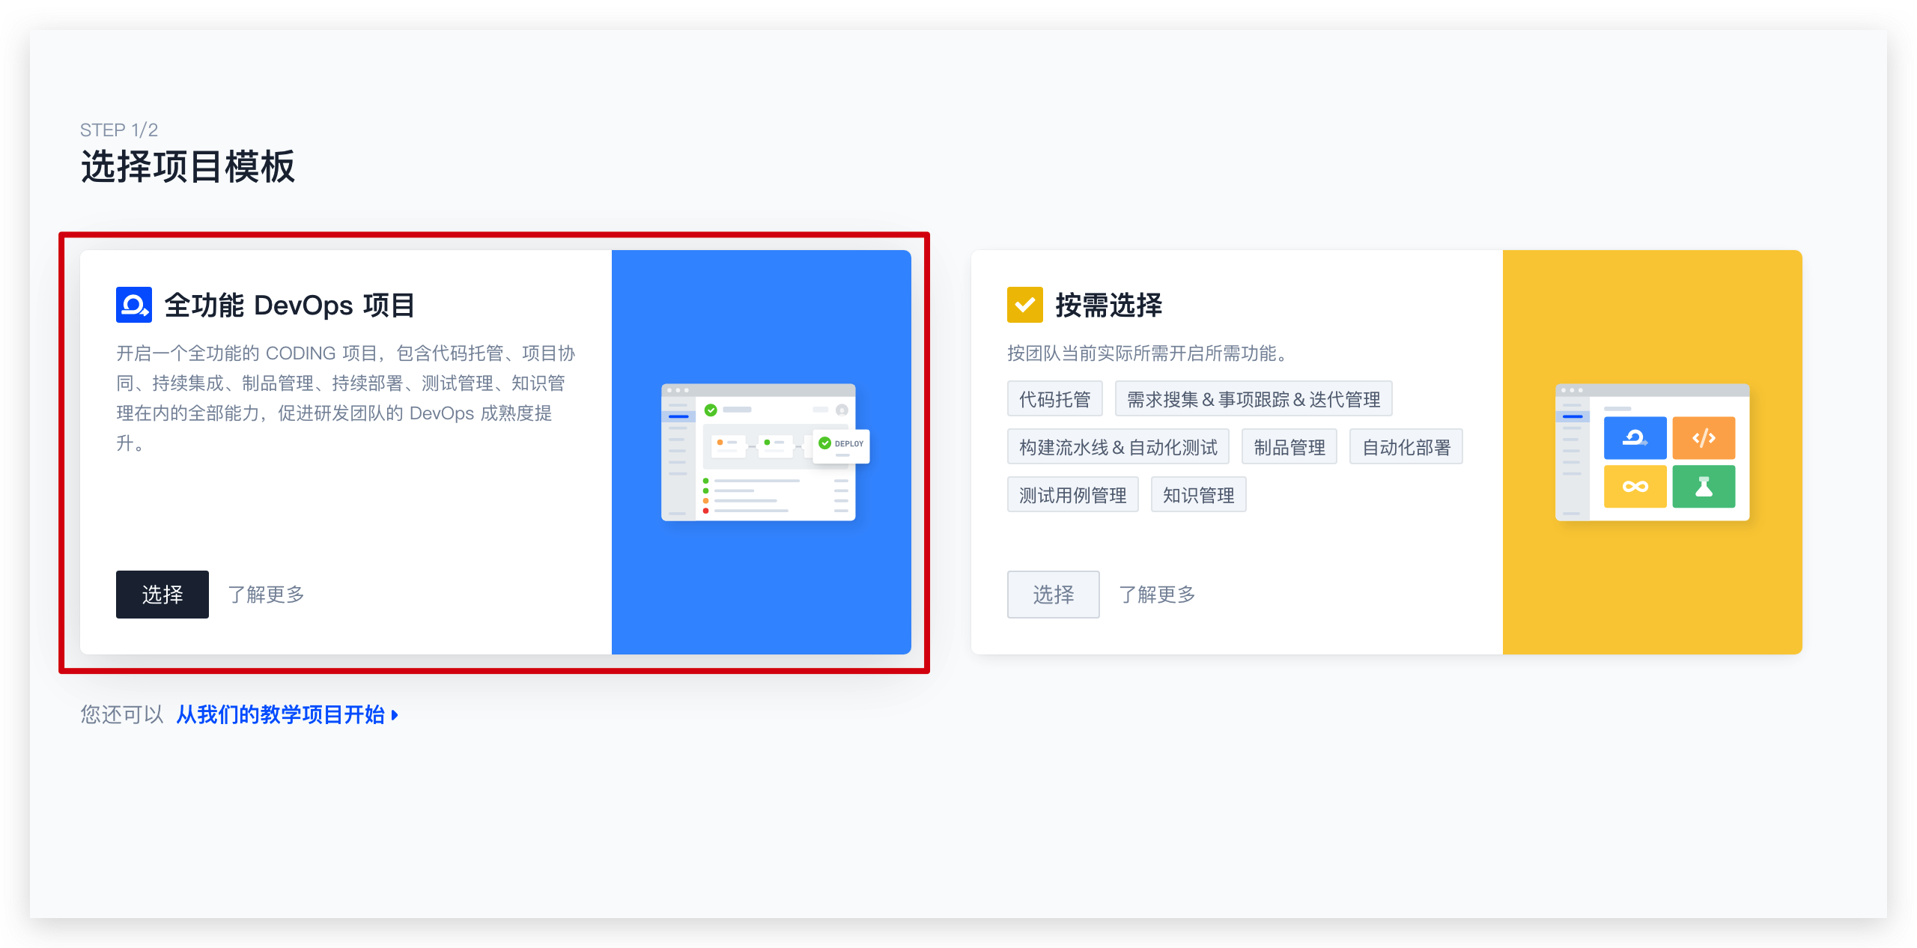Open 了解更多 for the DevOps project template

[x=266, y=595]
